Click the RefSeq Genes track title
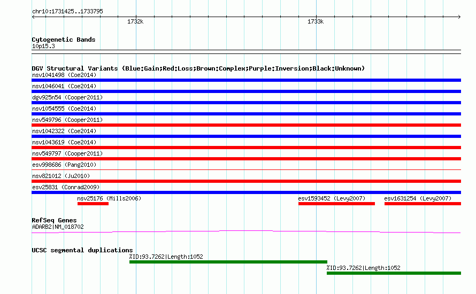This screenshot has width=476, height=294. tap(54, 220)
